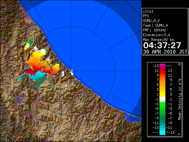The image size is (189, 142).
Task: Click the bright green legend swatch near -3
Action: click(162, 104)
